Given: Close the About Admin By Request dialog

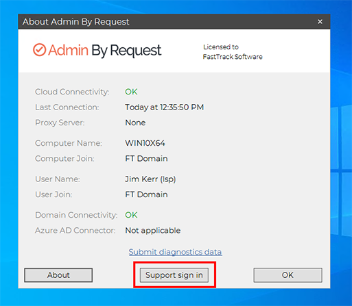Looking at the screenshot, I should (320, 22).
